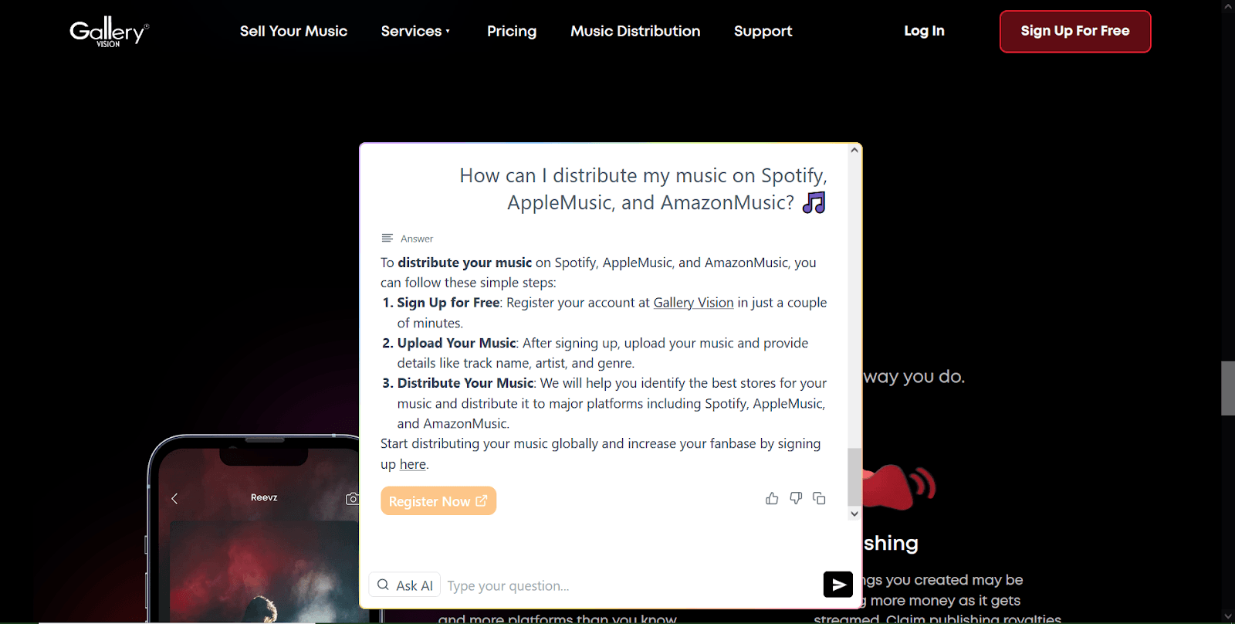Click the page scrollbar thumb
The height and width of the screenshot is (624, 1235).
tap(1228, 388)
